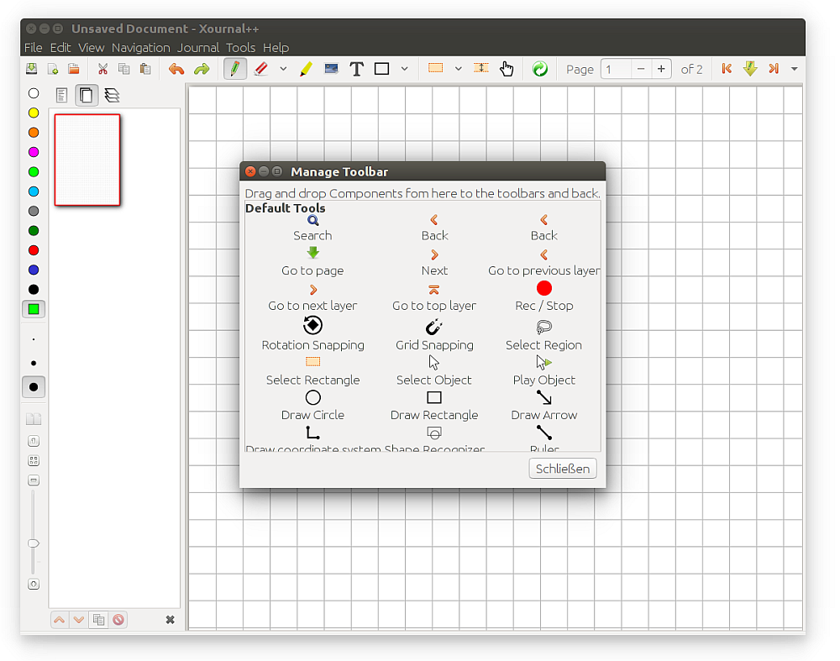840x661 pixels.
Task: Redo with the green arrow icon
Action: point(202,69)
